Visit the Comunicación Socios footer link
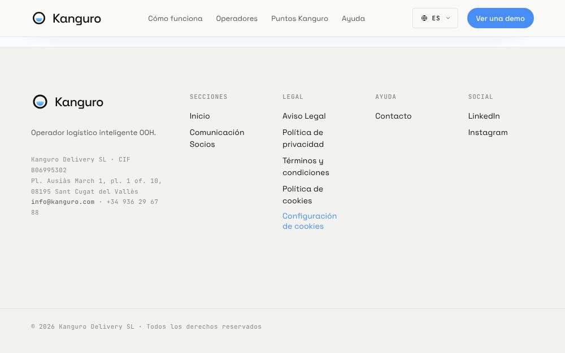The image size is (565, 353). (217, 138)
